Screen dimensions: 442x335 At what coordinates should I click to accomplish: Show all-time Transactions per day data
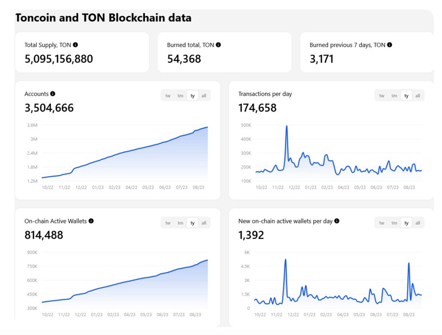pos(418,96)
